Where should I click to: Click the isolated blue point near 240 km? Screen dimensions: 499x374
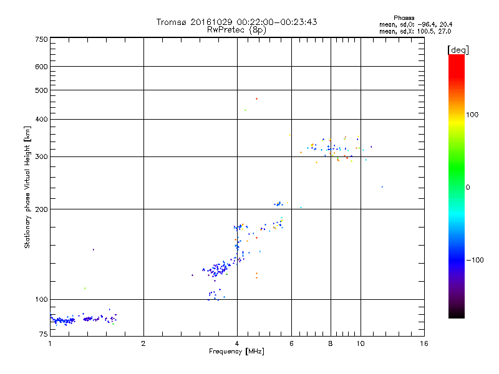(x=382, y=187)
